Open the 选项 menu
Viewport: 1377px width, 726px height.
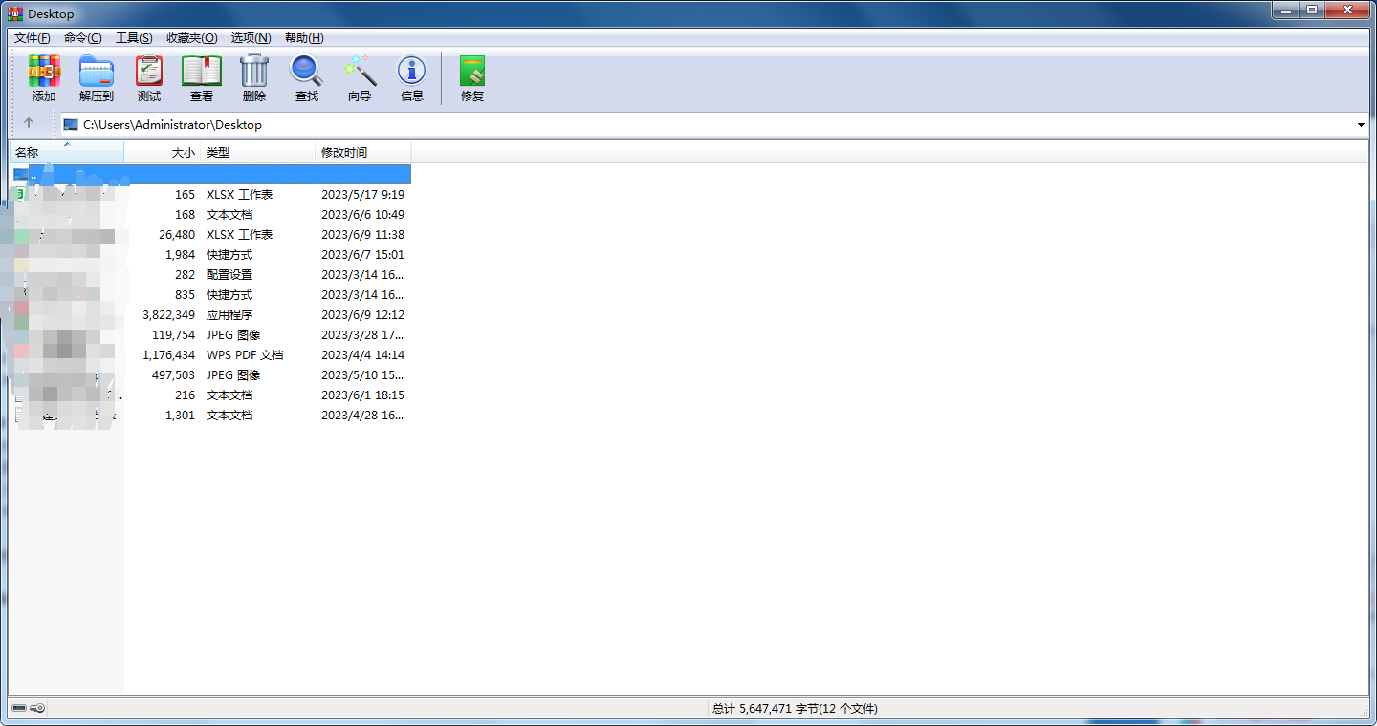[251, 37]
